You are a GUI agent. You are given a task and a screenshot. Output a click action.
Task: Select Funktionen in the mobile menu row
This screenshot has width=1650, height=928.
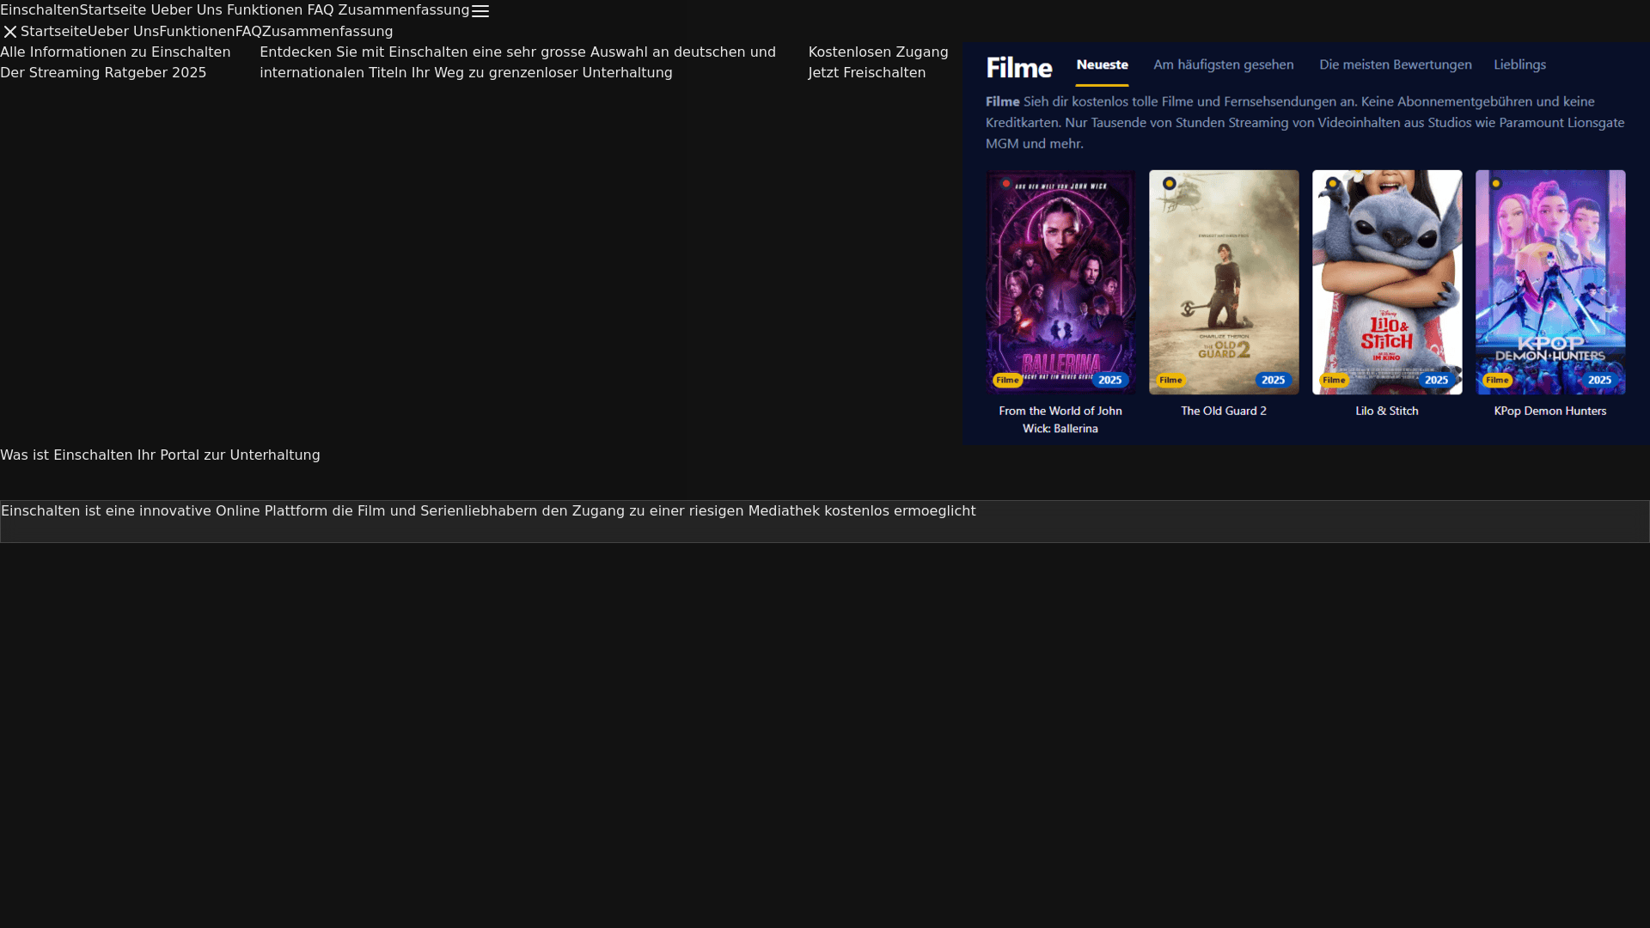[x=197, y=32]
